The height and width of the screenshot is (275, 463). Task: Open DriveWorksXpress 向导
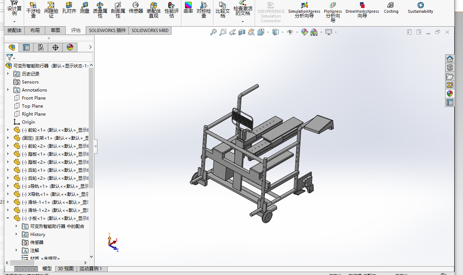(x=362, y=10)
